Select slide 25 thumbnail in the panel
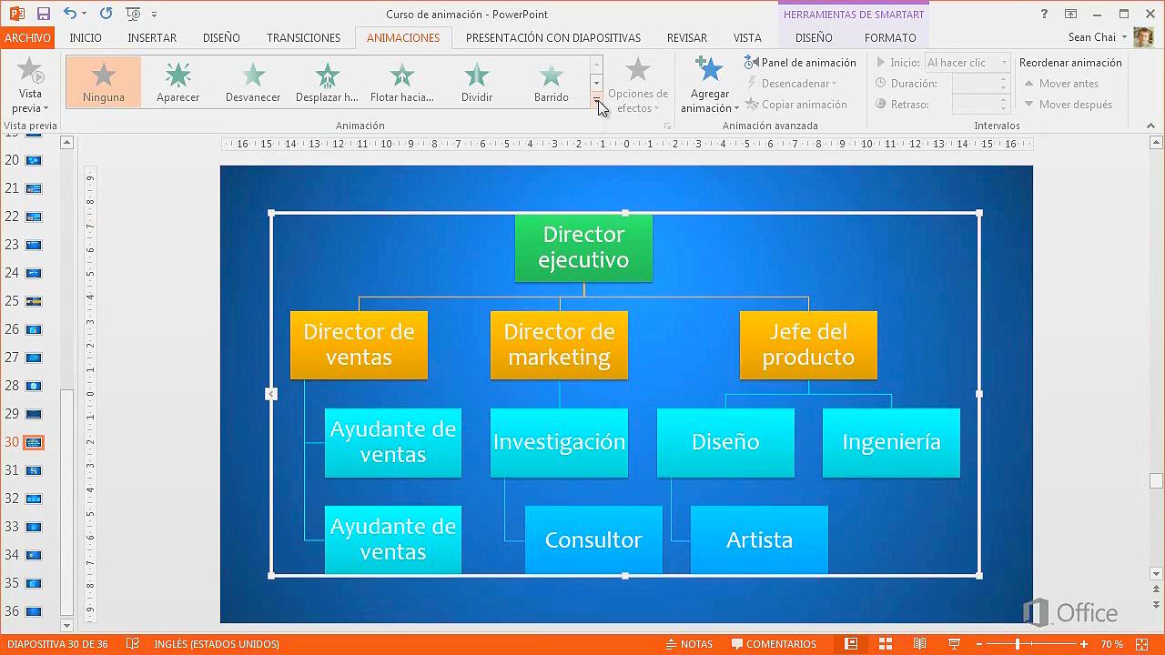Screen dimensions: 1165x655 [34, 301]
